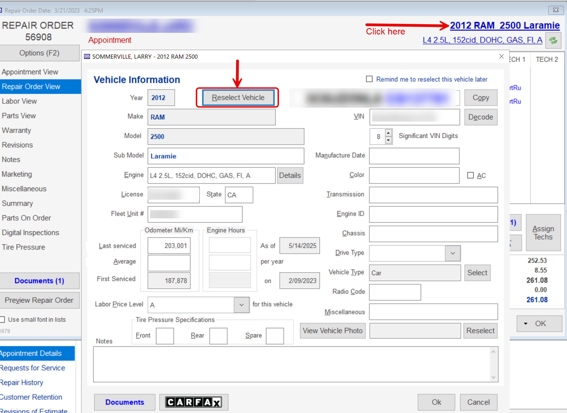Click Ok in Vehicle Information dialog
Screen dimensions: 567x413
point(436,402)
